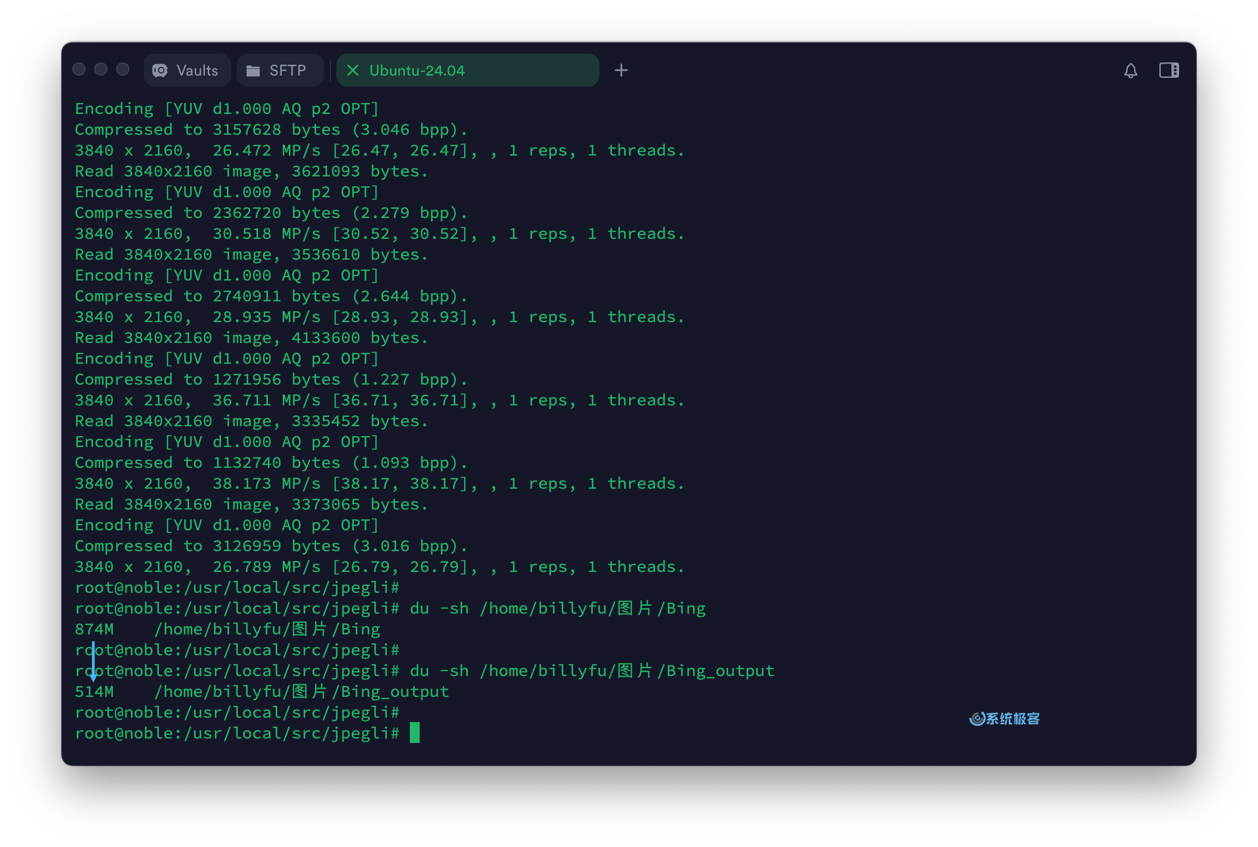Click 'Read 3840x2160 image, 3335452 bytes' line
The height and width of the screenshot is (847, 1258).
coord(251,421)
